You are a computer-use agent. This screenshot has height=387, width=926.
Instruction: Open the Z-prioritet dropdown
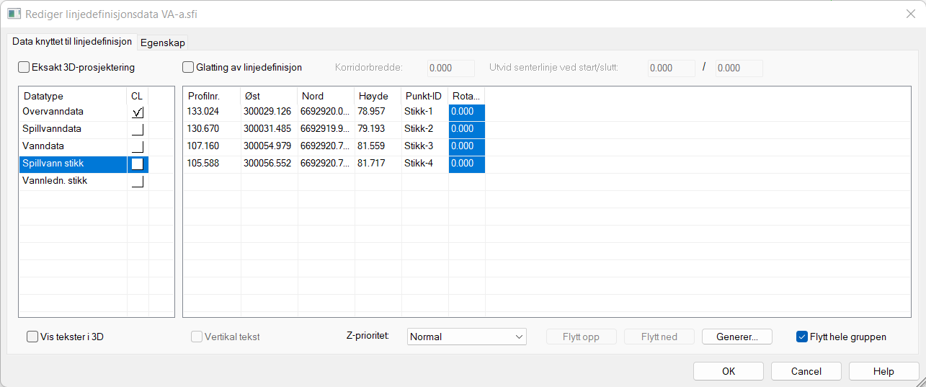point(467,337)
